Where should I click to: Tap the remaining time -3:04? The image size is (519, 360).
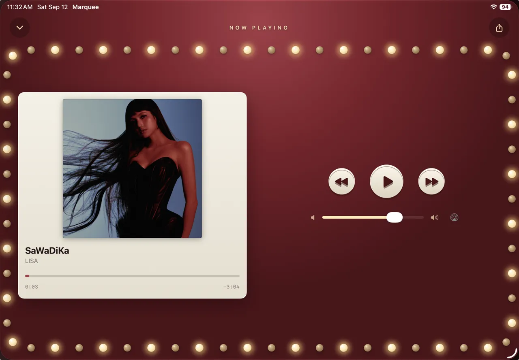point(231,287)
